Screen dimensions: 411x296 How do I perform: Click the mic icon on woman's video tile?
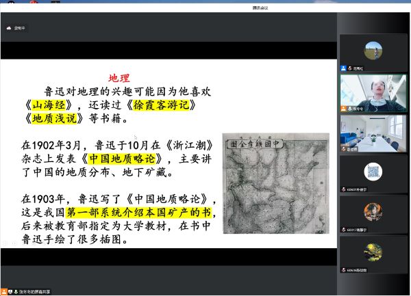tap(349, 109)
